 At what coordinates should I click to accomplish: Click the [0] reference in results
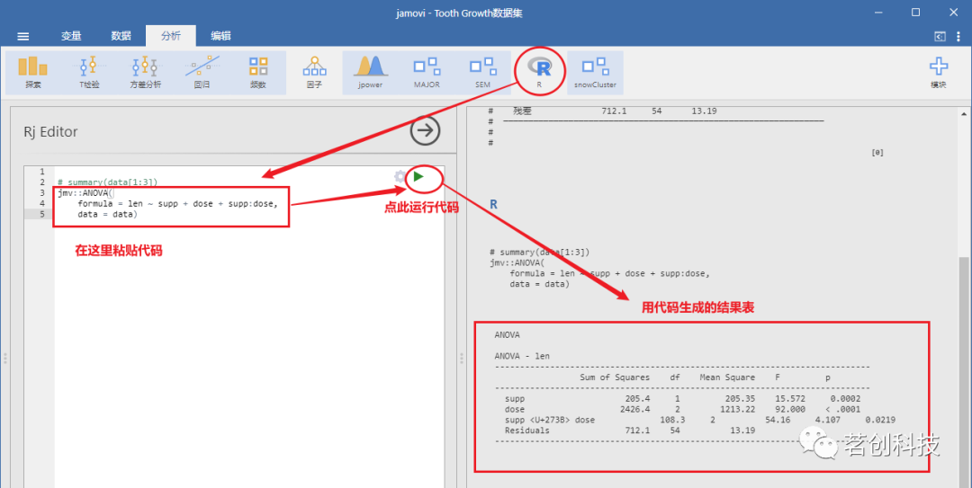[877, 153]
